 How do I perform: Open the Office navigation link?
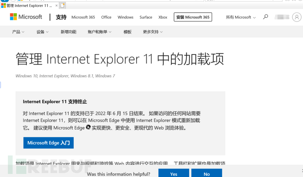tap(106, 17)
